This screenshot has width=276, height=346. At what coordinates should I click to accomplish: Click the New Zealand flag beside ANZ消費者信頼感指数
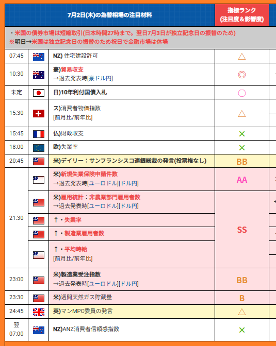[x=39, y=331]
